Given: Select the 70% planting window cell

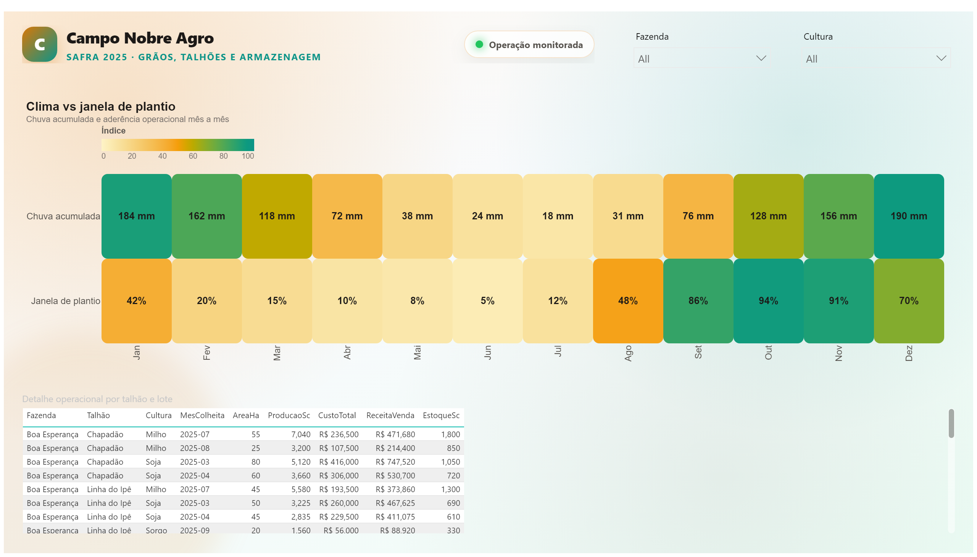Looking at the screenshot, I should [909, 301].
